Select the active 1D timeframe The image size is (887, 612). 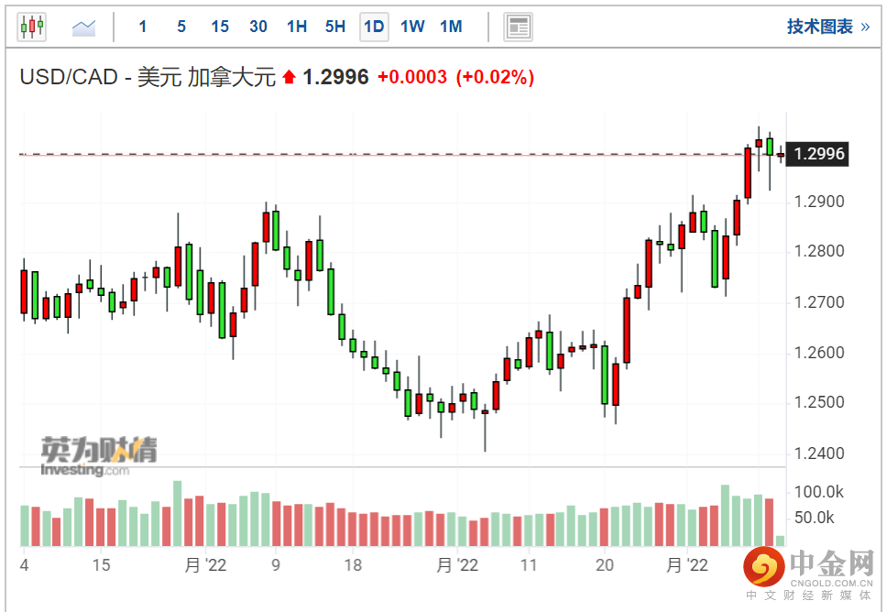pyautogui.click(x=374, y=27)
